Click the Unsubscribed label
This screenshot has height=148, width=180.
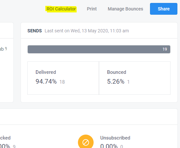115,138
